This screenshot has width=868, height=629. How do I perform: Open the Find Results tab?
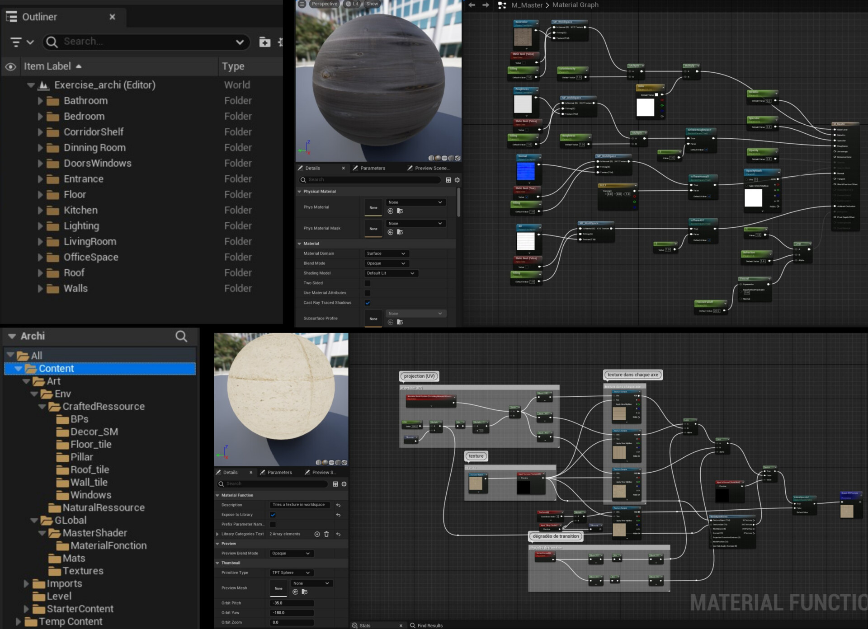(429, 625)
